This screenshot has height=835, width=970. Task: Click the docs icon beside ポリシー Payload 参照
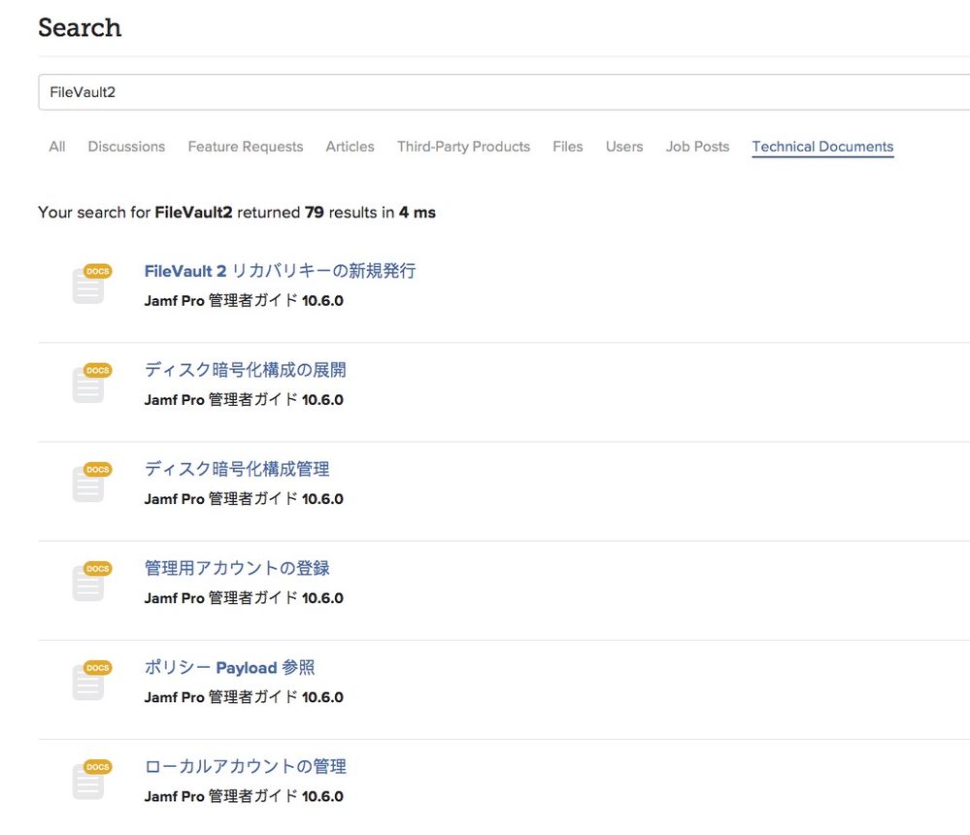(91, 681)
